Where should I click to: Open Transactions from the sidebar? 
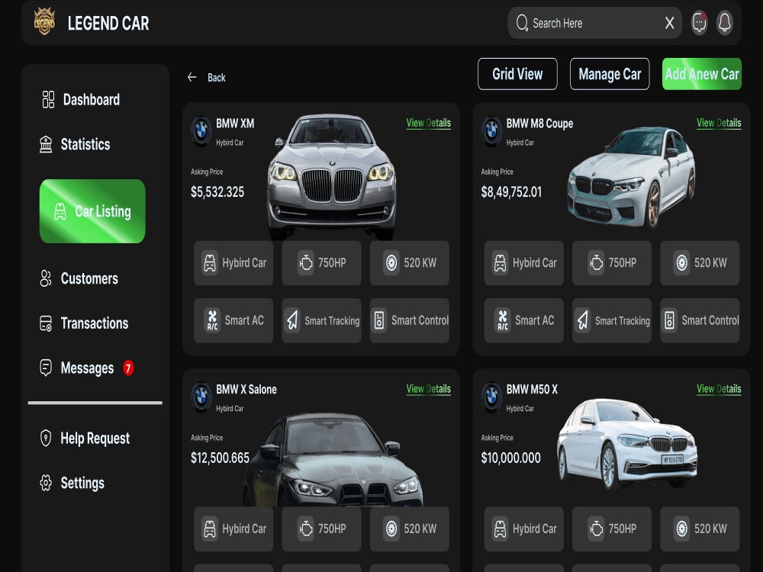pos(84,323)
